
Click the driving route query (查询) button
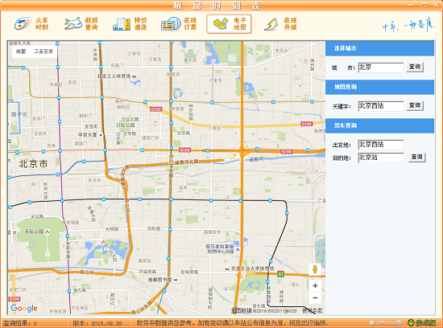coord(416,157)
